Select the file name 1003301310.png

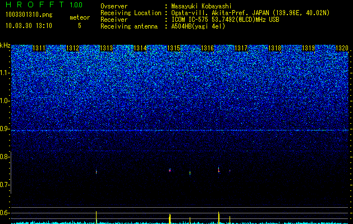(29, 15)
